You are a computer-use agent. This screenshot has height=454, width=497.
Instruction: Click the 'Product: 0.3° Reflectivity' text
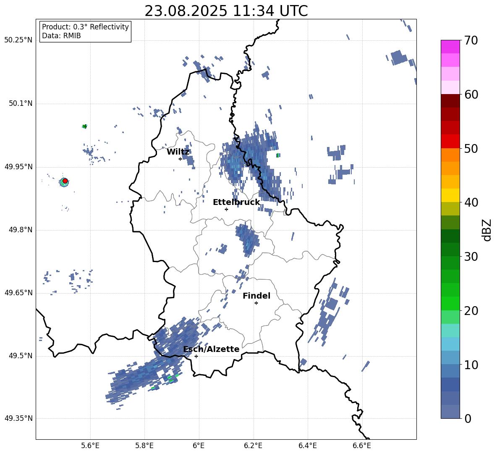85,26
